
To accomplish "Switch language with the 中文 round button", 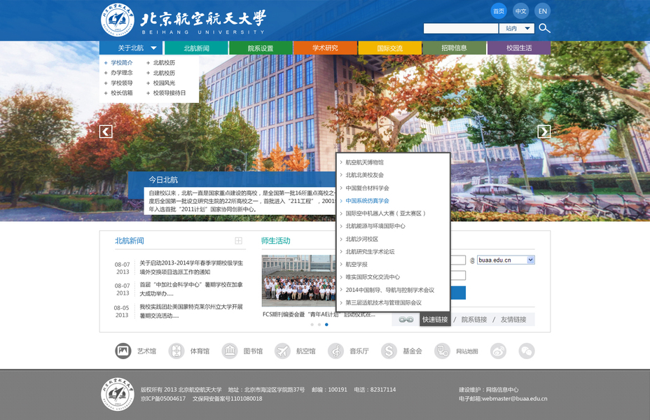I will pos(520,11).
